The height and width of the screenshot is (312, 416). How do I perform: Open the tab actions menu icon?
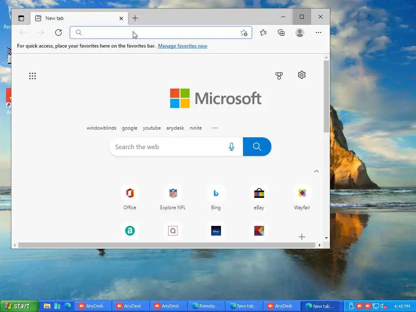[21, 18]
